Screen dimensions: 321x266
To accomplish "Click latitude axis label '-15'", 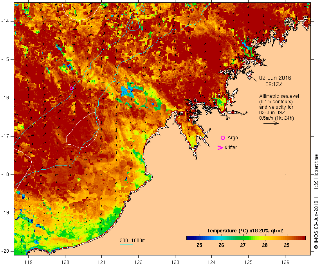I will [x=5, y=59].
